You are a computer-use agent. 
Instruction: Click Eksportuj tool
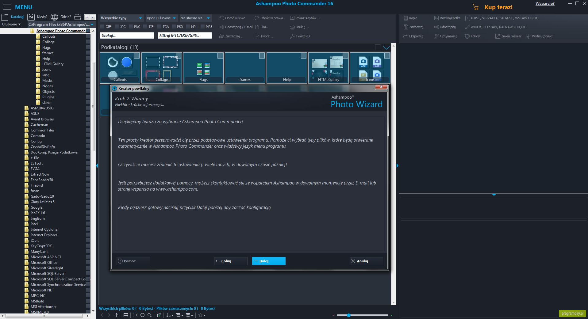coord(413,36)
